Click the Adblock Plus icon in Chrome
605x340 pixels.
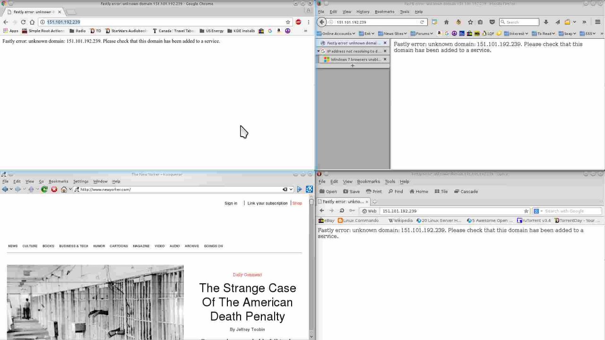[298, 22]
